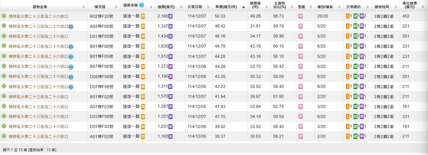Sort by the 車位總價(萬元) column header
Screen dimensions: 428x155
click(x=410, y=5)
